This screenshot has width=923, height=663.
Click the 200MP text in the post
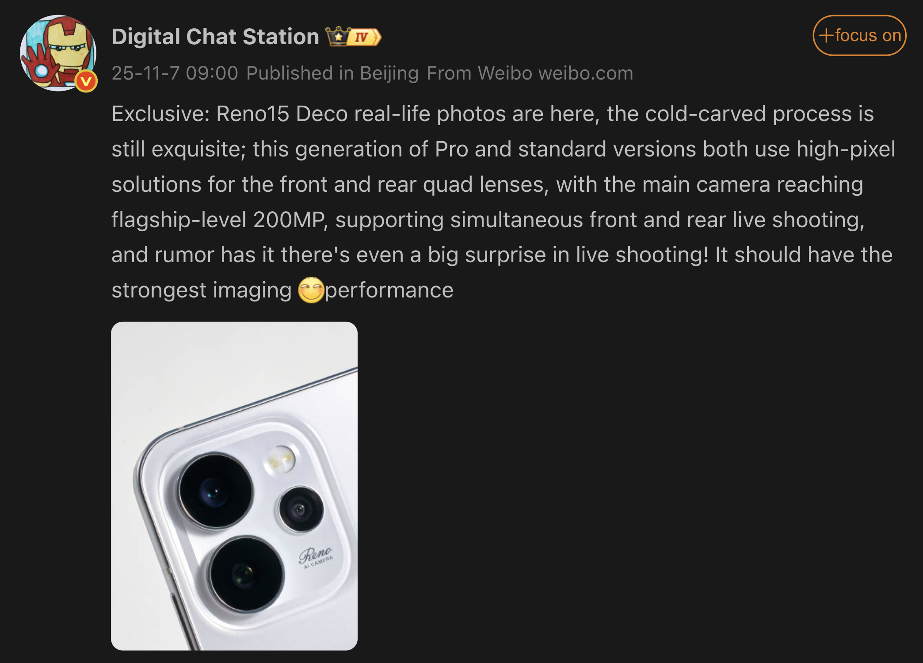[x=290, y=220]
